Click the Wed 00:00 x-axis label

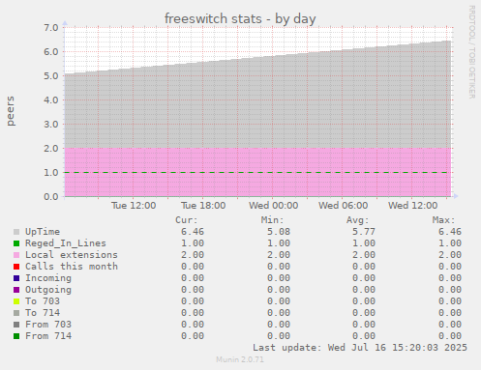[273, 206]
